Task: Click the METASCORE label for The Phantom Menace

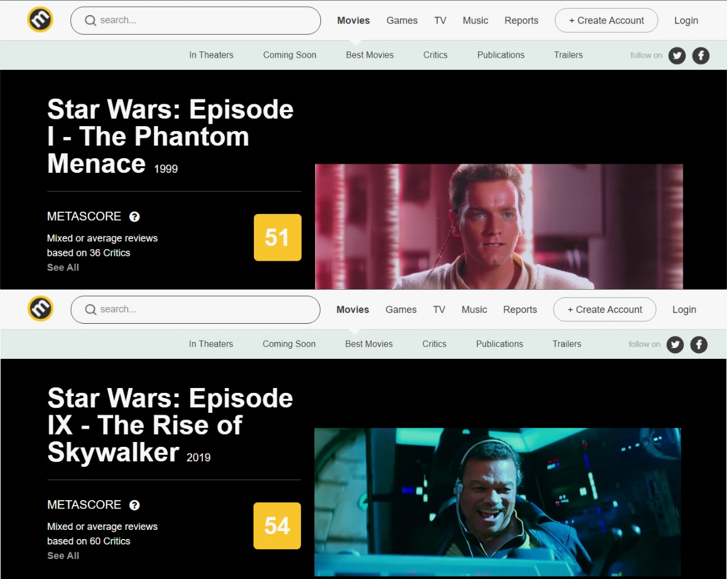Action: pyautogui.click(x=84, y=216)
